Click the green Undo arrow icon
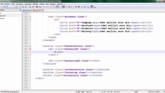Image resolution: width=165 pixels, height=93 pixels. [30, 7]
